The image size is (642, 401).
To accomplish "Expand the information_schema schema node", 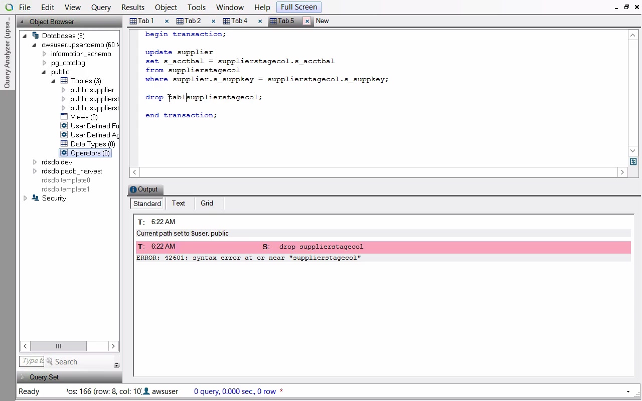I will [x=44, y=54].
